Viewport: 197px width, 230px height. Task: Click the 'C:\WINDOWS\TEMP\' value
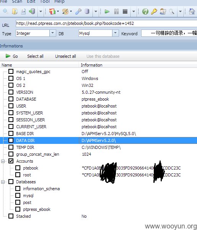point(101,147)
